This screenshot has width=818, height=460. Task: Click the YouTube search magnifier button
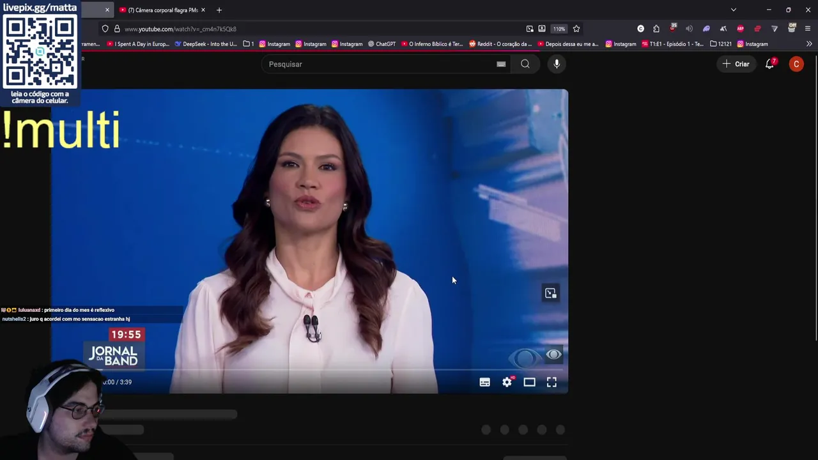(x=525, y=64)
